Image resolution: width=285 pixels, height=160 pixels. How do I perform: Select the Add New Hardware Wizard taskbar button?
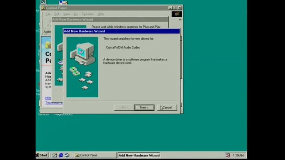point(139,155)
